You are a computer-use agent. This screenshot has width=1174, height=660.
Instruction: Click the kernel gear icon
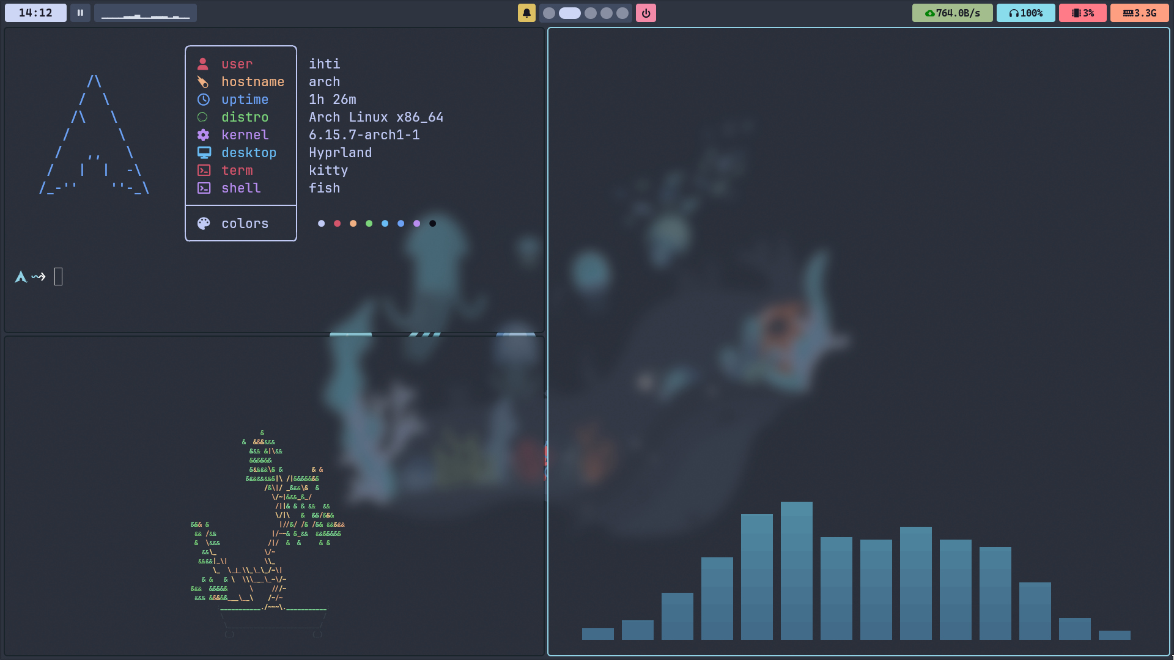coord(204,135)
